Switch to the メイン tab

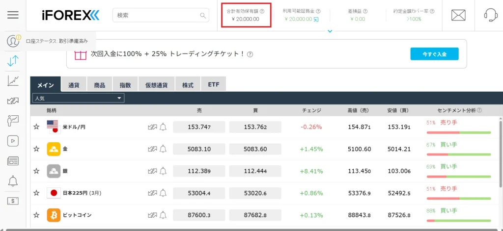46,84
